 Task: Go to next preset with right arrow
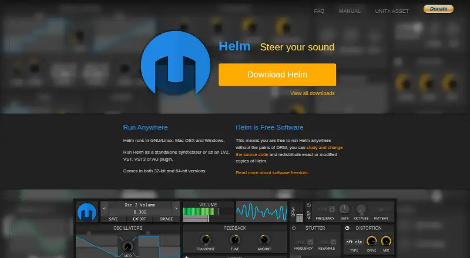tap(176, 208)
